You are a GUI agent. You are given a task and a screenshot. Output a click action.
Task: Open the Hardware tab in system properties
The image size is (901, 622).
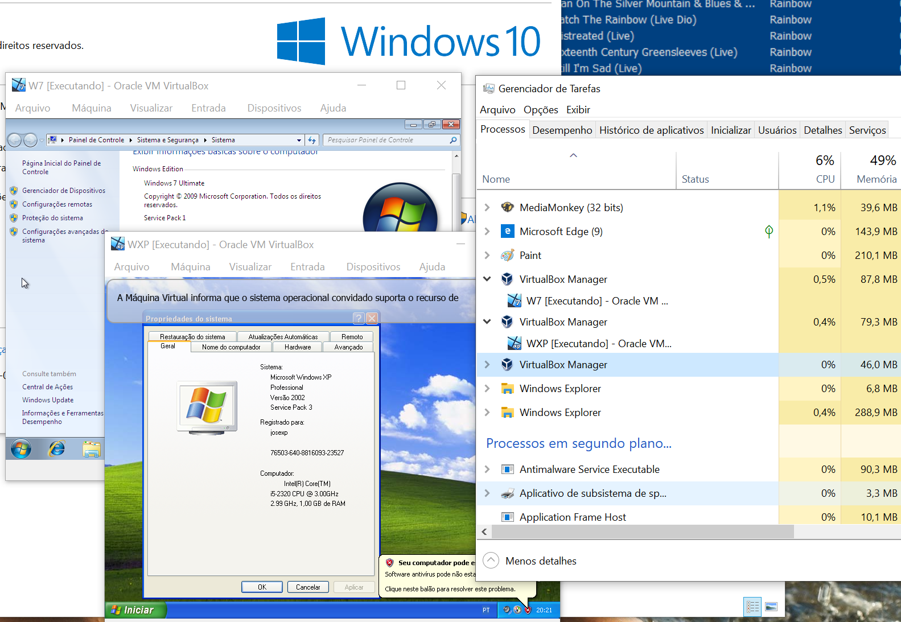[x=298, y=347]
